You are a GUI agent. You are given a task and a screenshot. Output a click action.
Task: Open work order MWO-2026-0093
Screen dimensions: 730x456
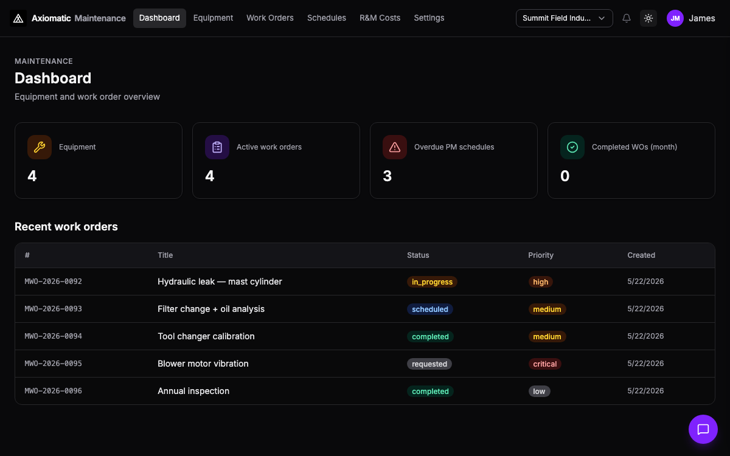[54, 309]
